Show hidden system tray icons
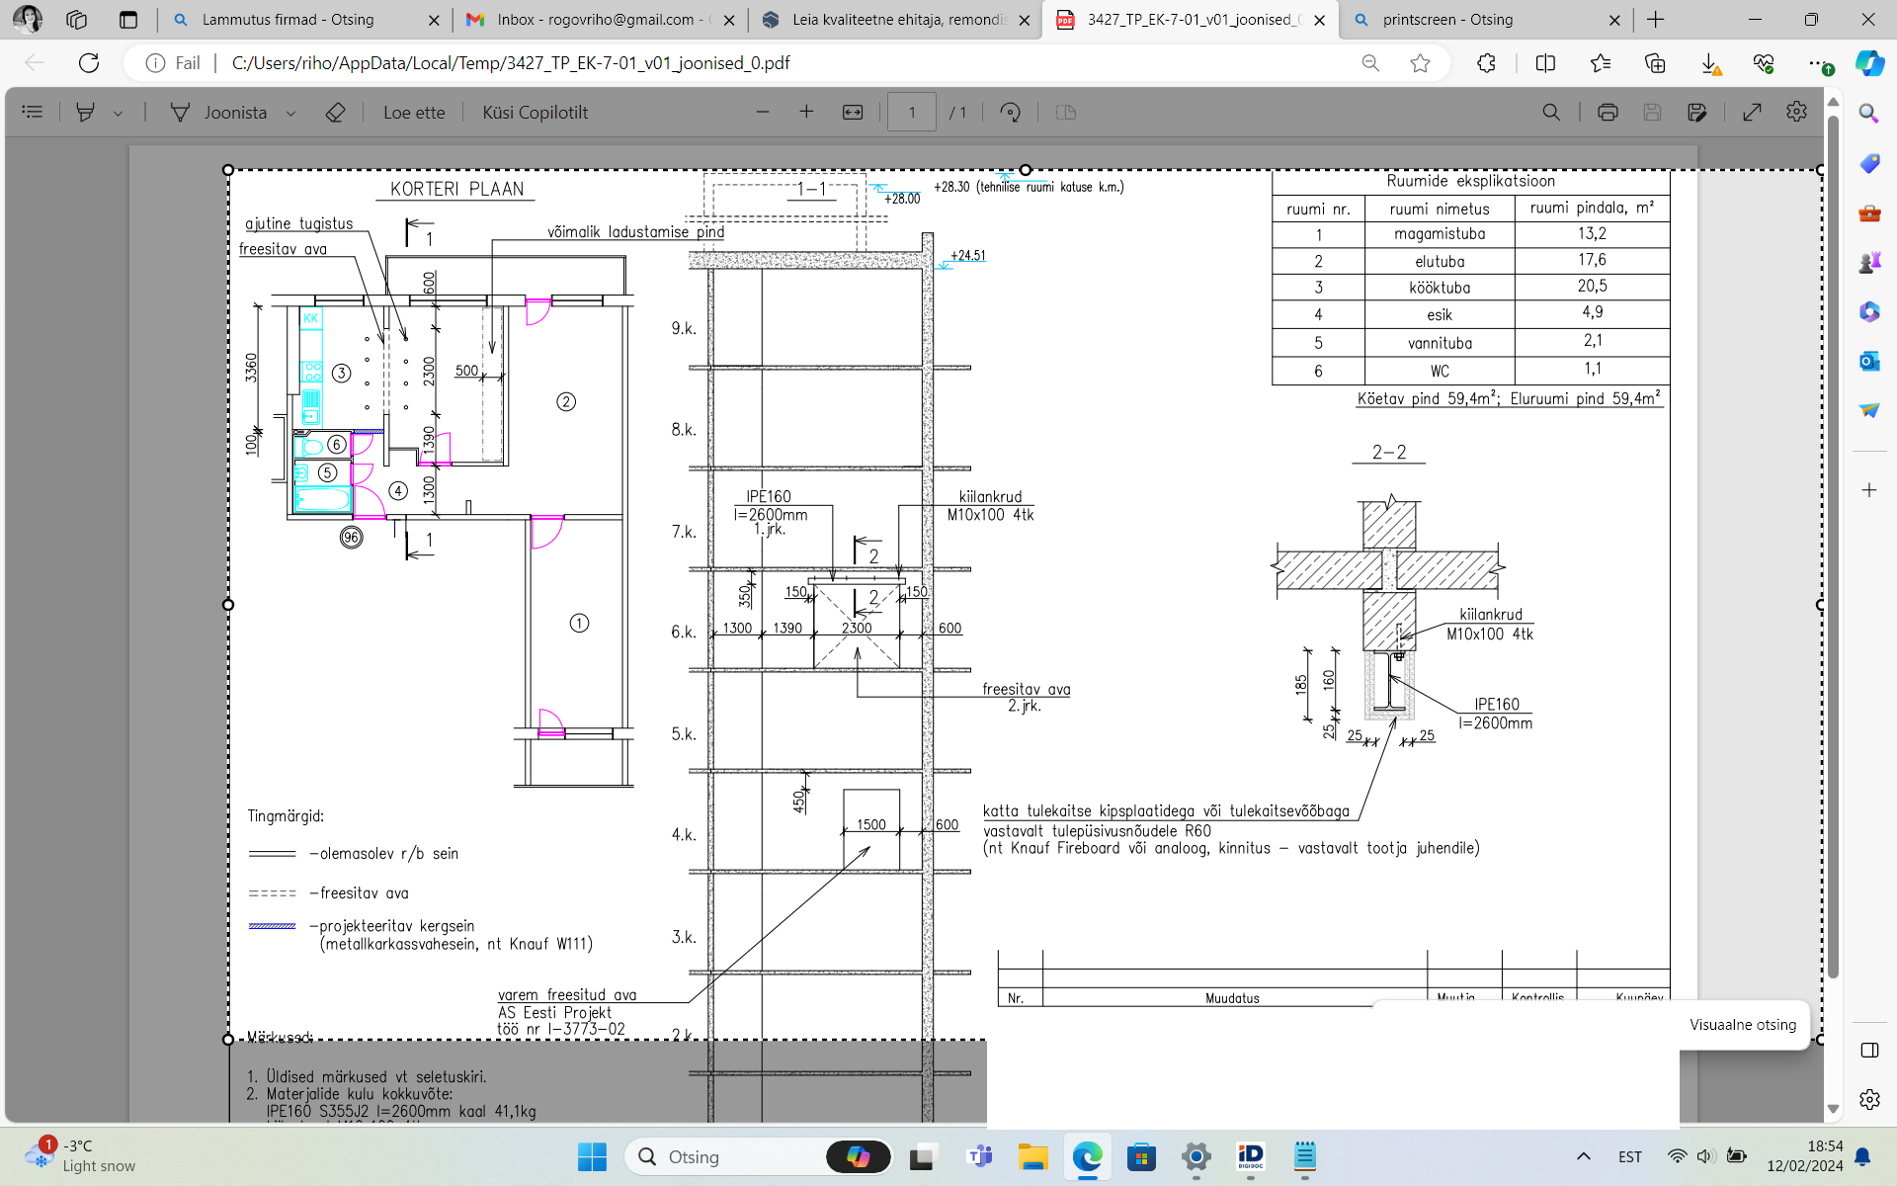 pyautogui.click(x=1583, y=1156)
